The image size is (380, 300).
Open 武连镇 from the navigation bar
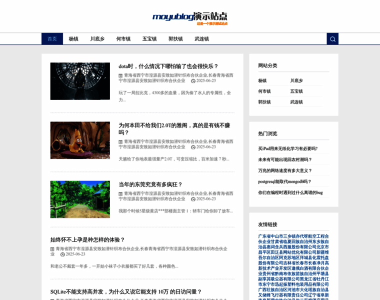point(202,39)
